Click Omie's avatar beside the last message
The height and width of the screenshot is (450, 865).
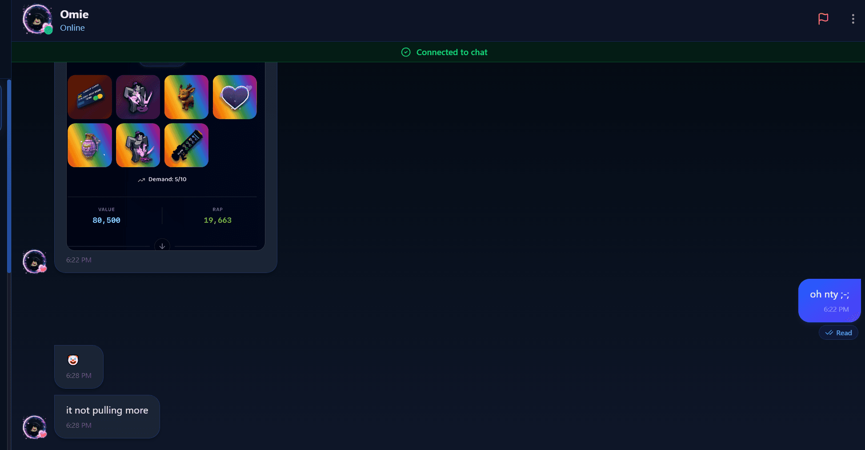pos(35,427)
